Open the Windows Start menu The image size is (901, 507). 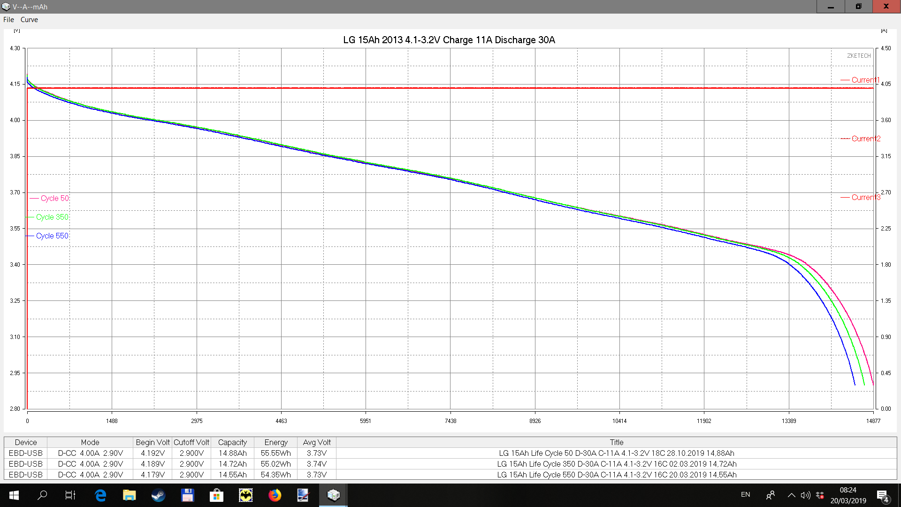[14, 495]
